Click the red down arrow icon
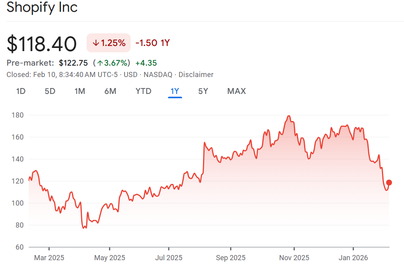This screenshot has height=270, width=404. (96, 43)
